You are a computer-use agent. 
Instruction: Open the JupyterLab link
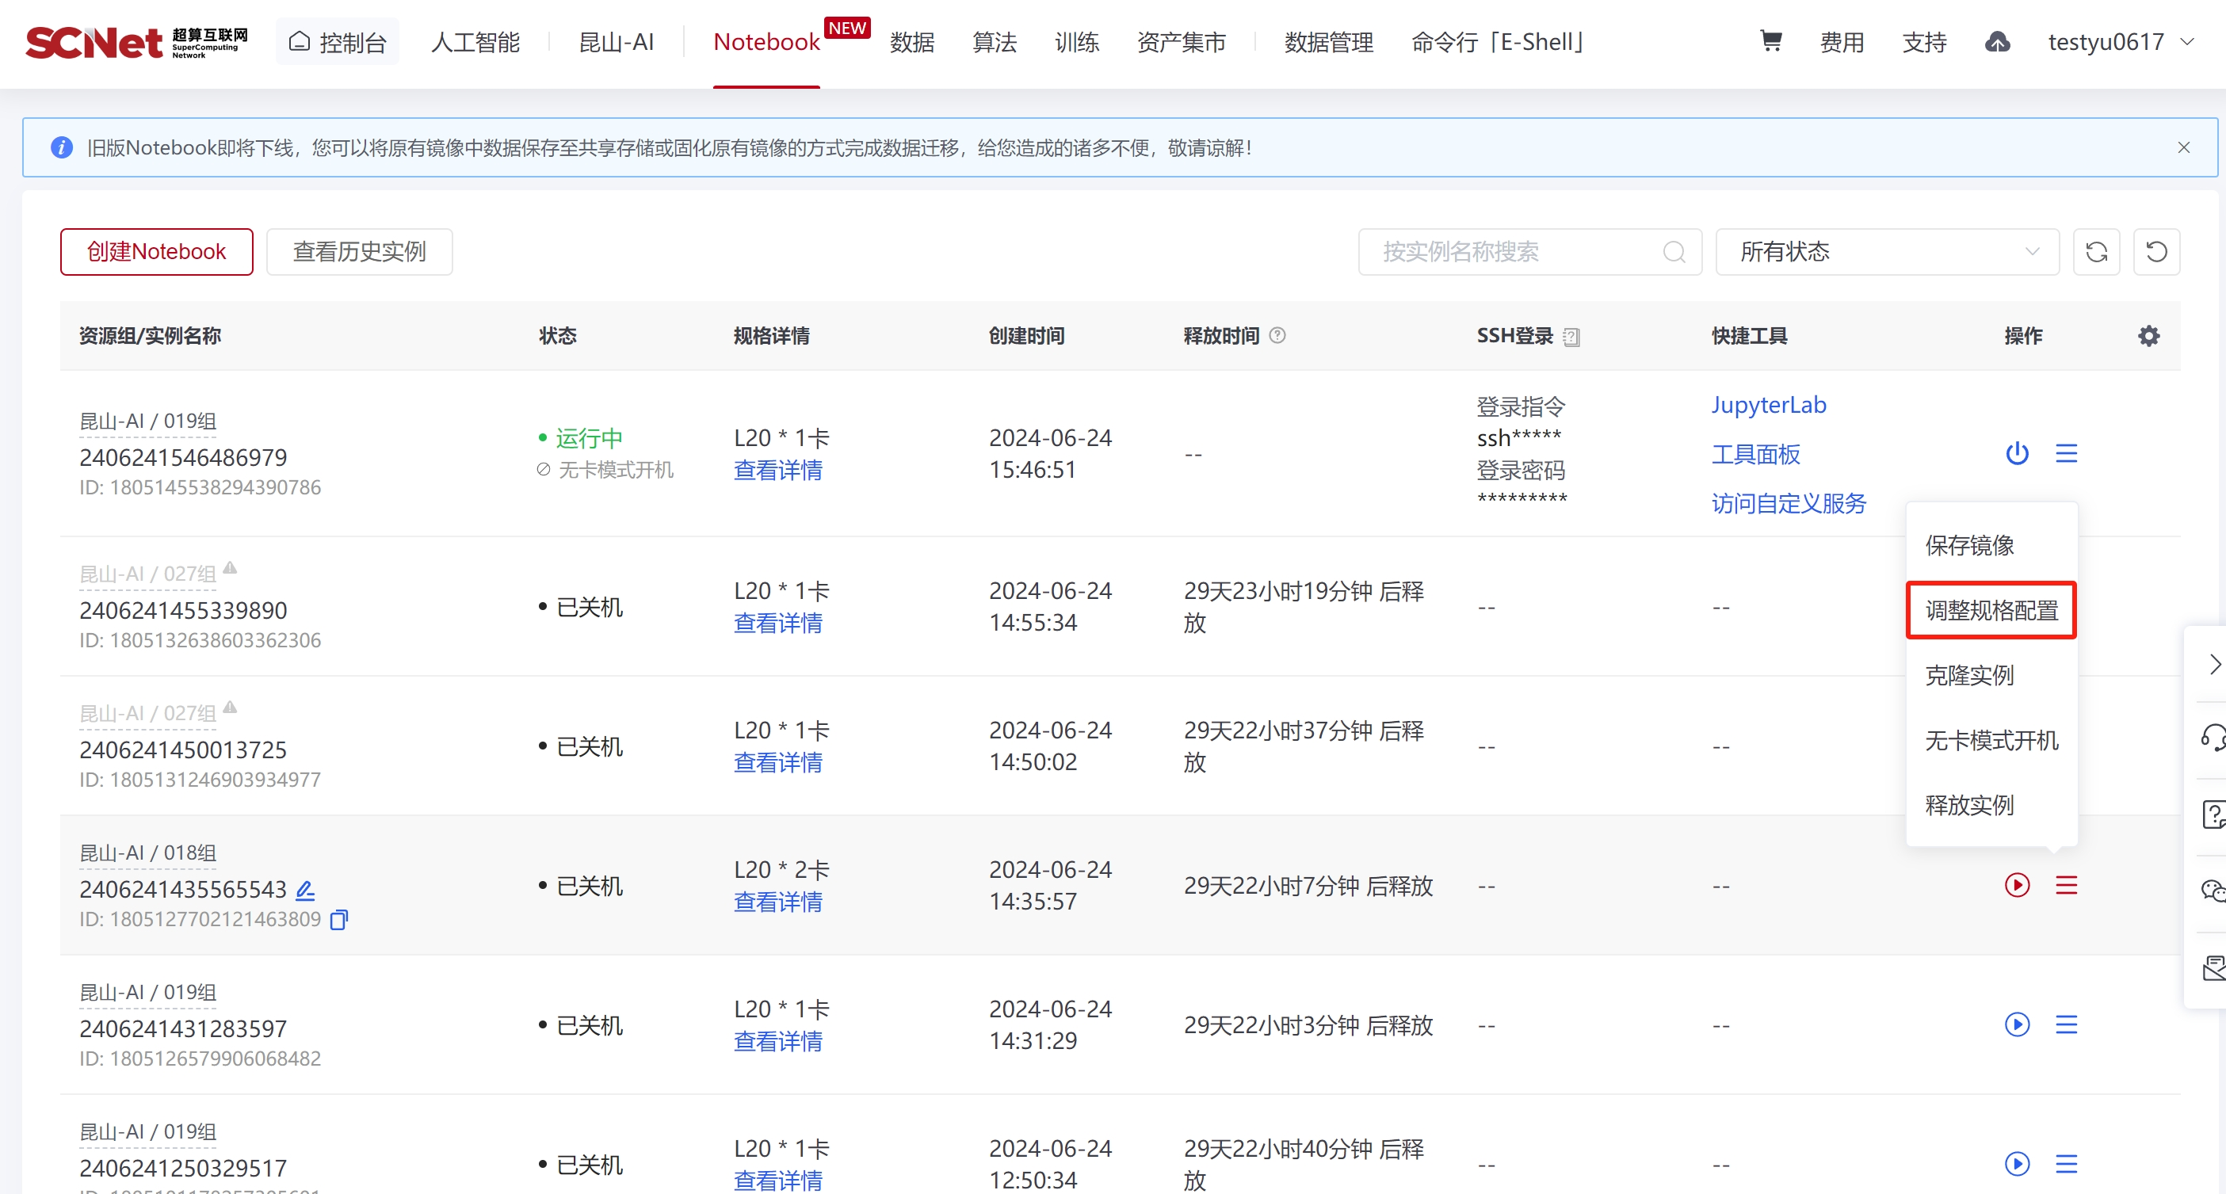[1768, 404]
